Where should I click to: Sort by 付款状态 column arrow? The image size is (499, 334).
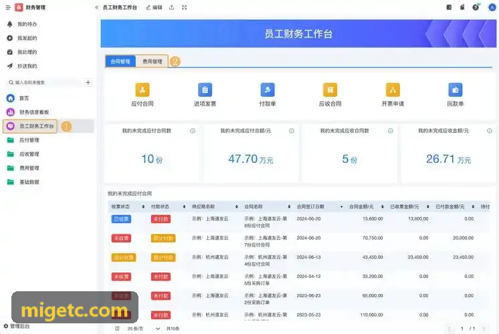[x=184, y=207]
